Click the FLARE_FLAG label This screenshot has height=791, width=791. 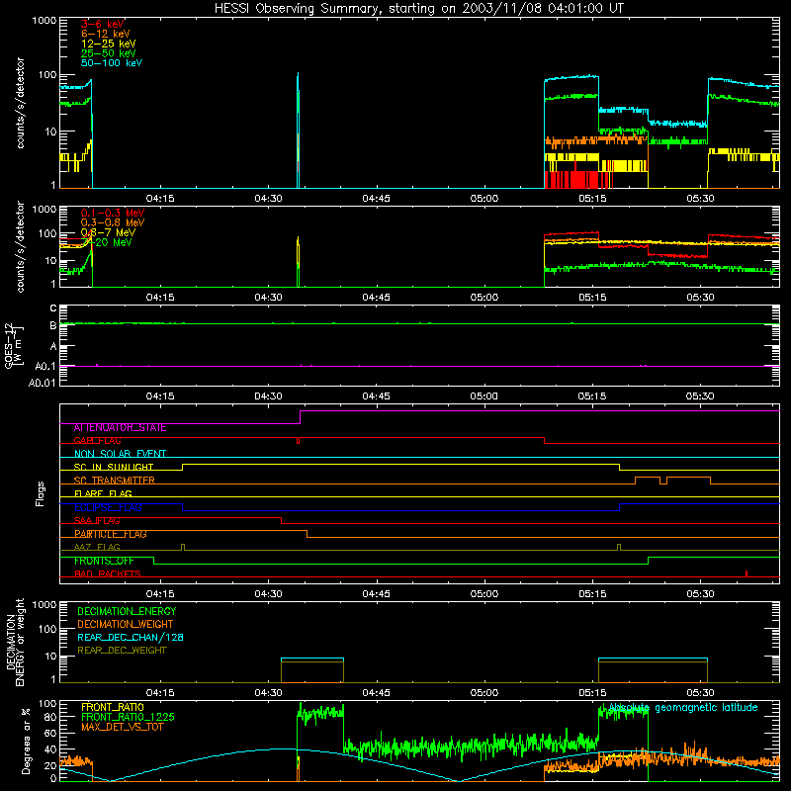tap(103, 493)
